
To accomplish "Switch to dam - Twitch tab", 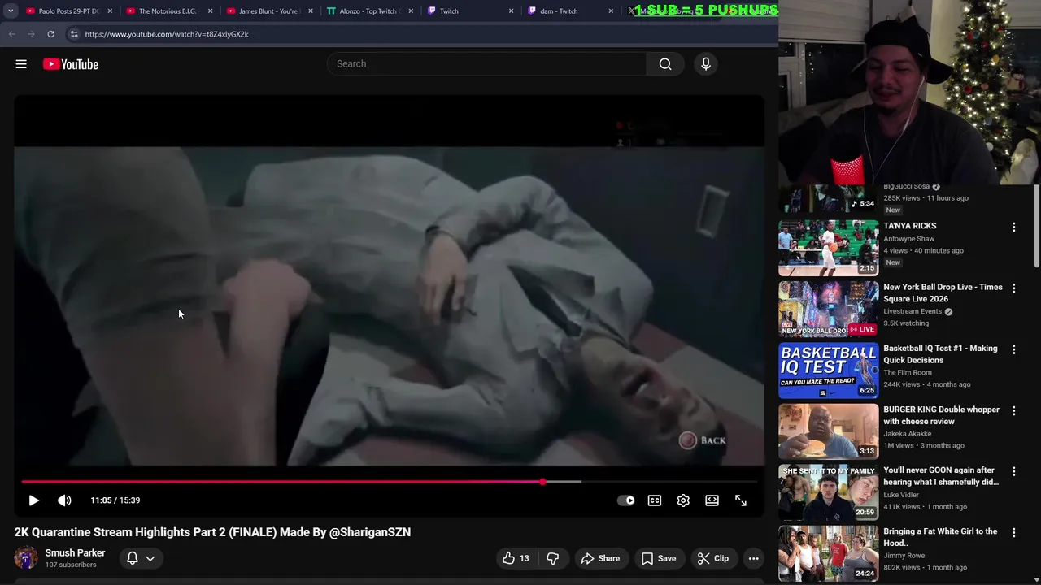I will tap(571, 11).
